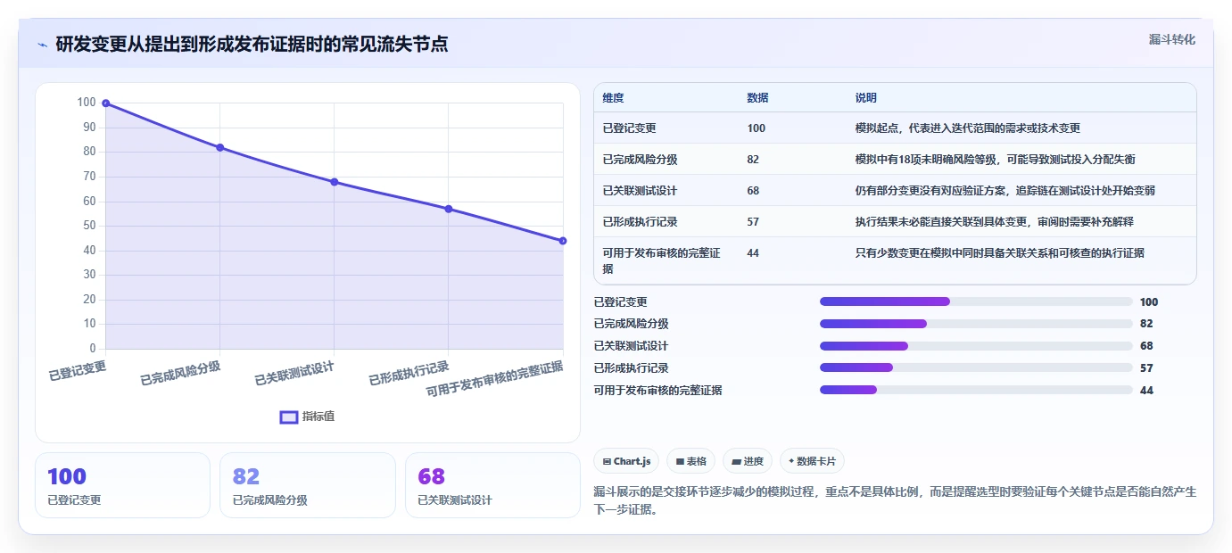Click table cell 已关联测试设计
Viewport: 1232px width, 553px height.
(x=641, y=191)
